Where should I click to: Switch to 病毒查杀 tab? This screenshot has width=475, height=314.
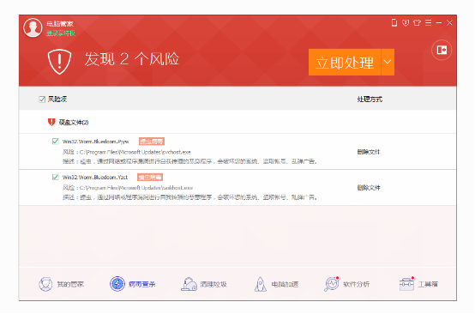(x=133, y=284)
